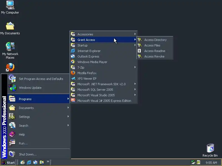Click the Visual J# 2005 Express icon

pos(73,100)
